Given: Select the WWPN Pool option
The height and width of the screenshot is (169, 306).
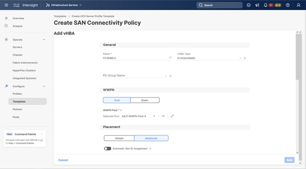Looking at the screenshot, I should pyautogui.click(x=117, y=100).
